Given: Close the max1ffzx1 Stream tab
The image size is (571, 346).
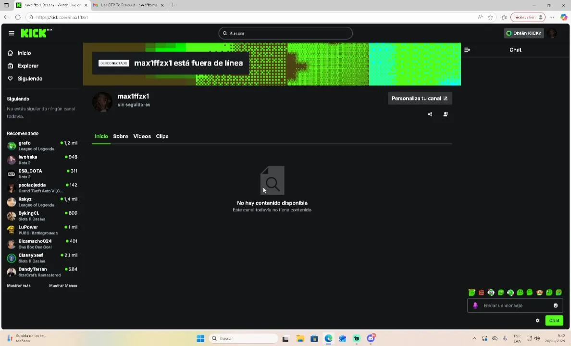Looking at the screenshot, I should pyautogui.click(x=86, y=5).
